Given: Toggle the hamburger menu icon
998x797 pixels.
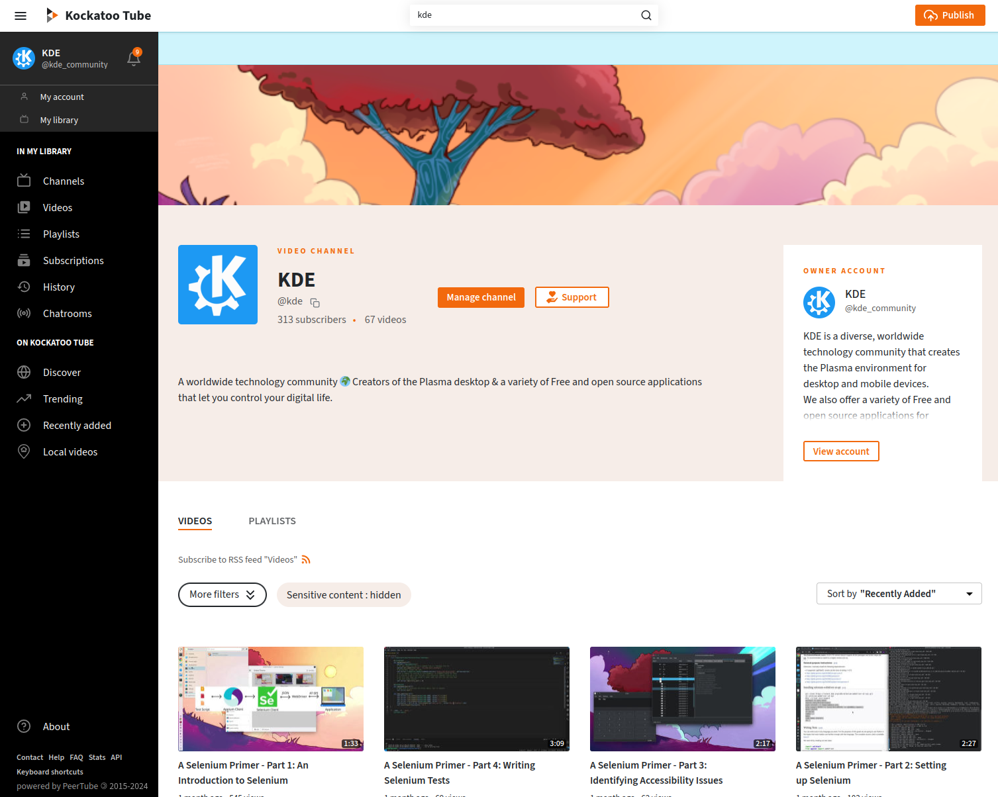Looking at the screenshot, I should (x=21, y=15).
